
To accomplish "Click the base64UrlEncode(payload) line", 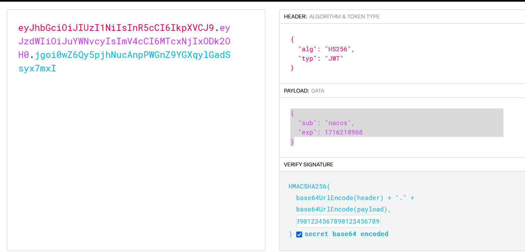I will (344, 209).
